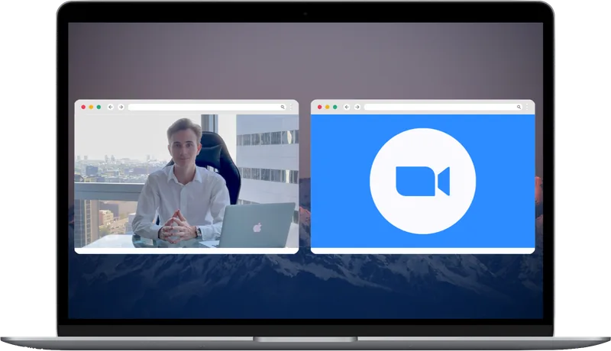Minimize left browser window with yellow button

pyautogui.click(x=91, y=107)
